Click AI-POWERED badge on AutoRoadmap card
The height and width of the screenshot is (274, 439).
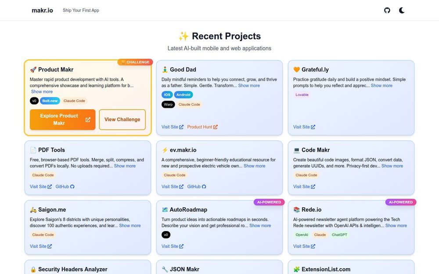coord(269,202)
